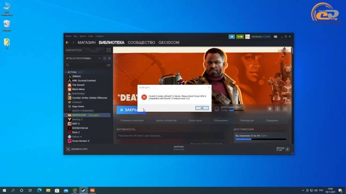The image size is (346, 194).
Task: Open the game settings gear icon
Action: point(270,109)
